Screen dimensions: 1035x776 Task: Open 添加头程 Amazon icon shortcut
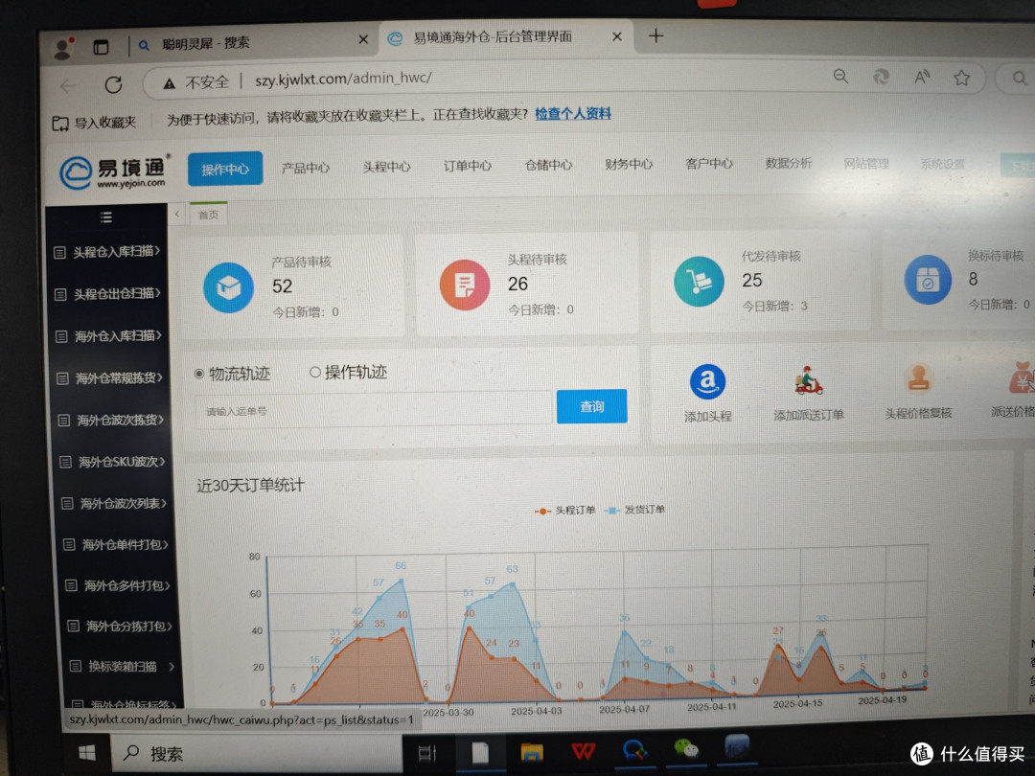tap(707, 381)
